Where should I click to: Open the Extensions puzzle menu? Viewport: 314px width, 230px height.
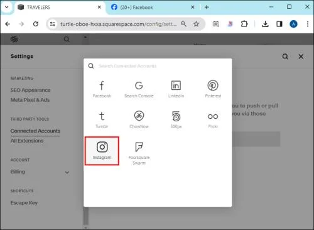click(244, 24)
